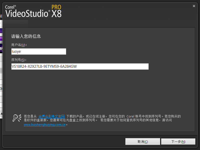Click the 用户名(U) label
Viewport: 200px width, 150px height.
click(x=19, y=45)
